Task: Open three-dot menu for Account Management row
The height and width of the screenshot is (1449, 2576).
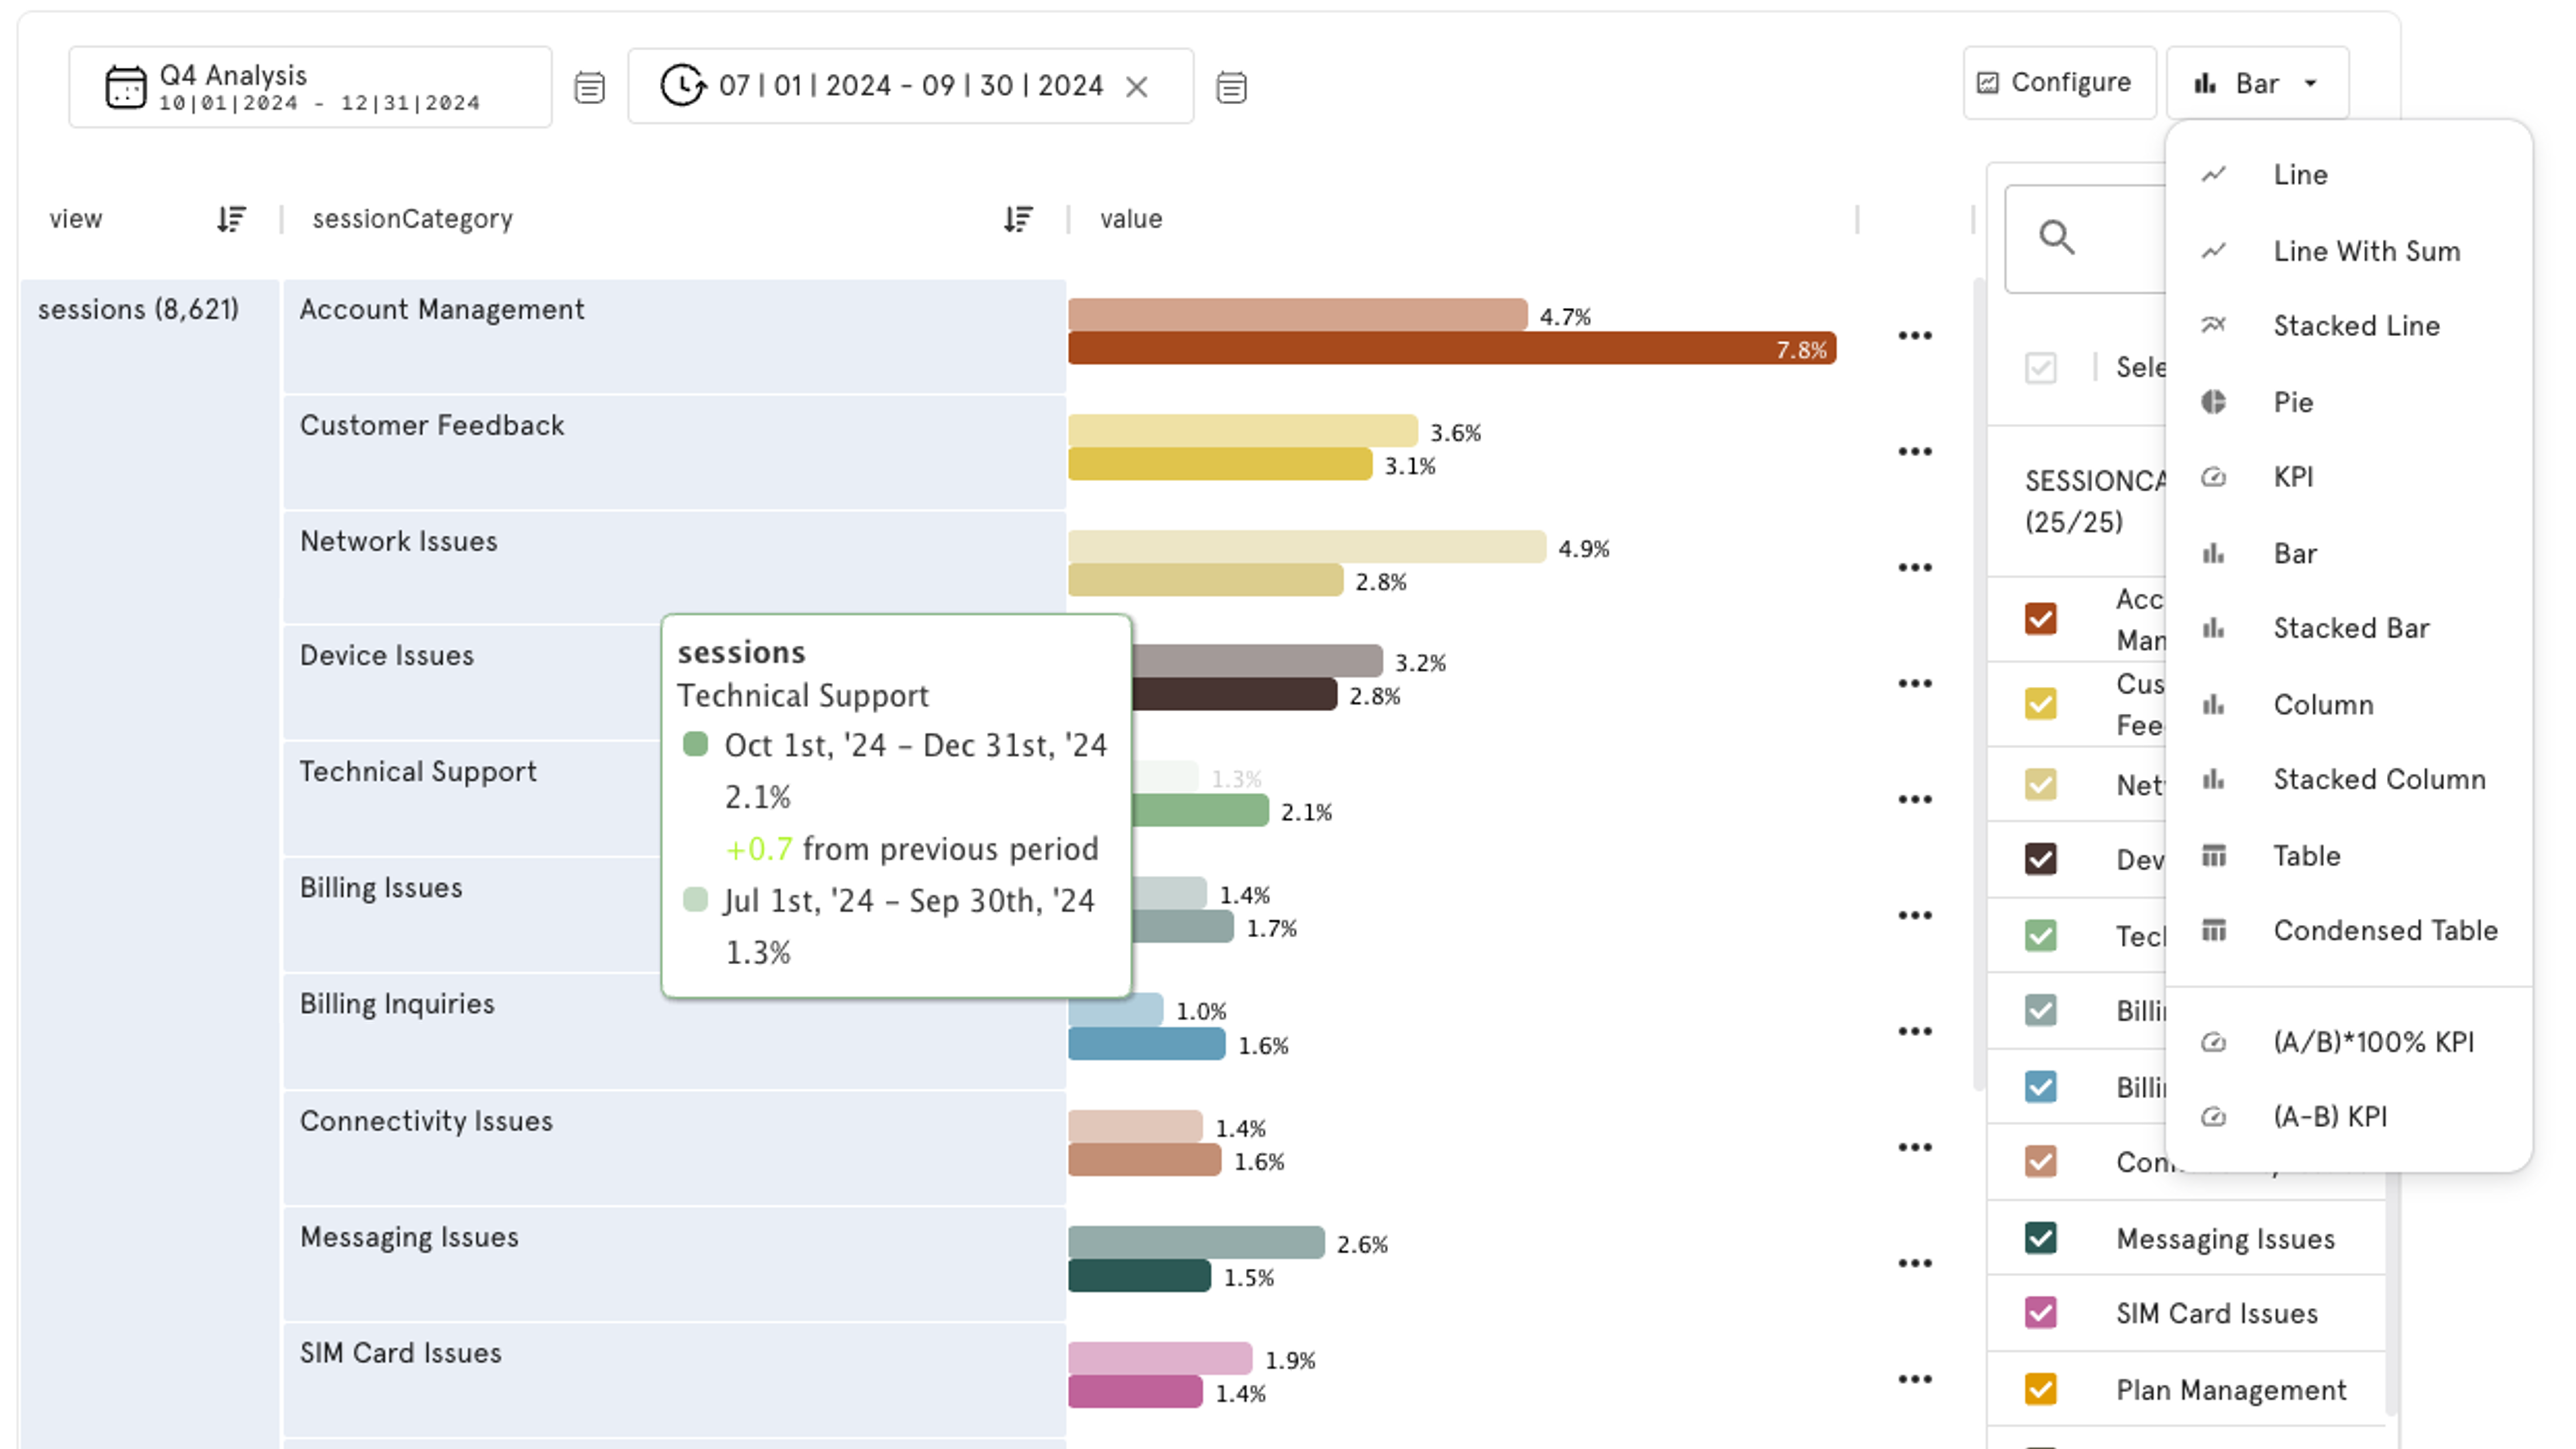Action: [x=1914, y=336]
